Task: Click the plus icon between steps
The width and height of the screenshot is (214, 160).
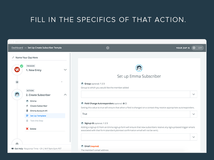Action: (17, 82)
